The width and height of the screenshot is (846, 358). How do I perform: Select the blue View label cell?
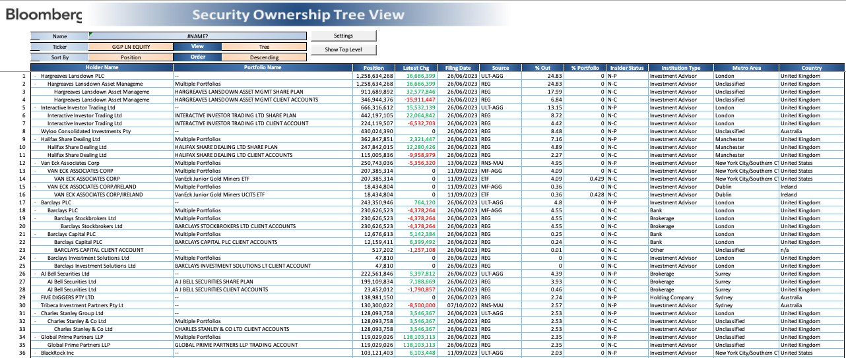coord(197,47)
